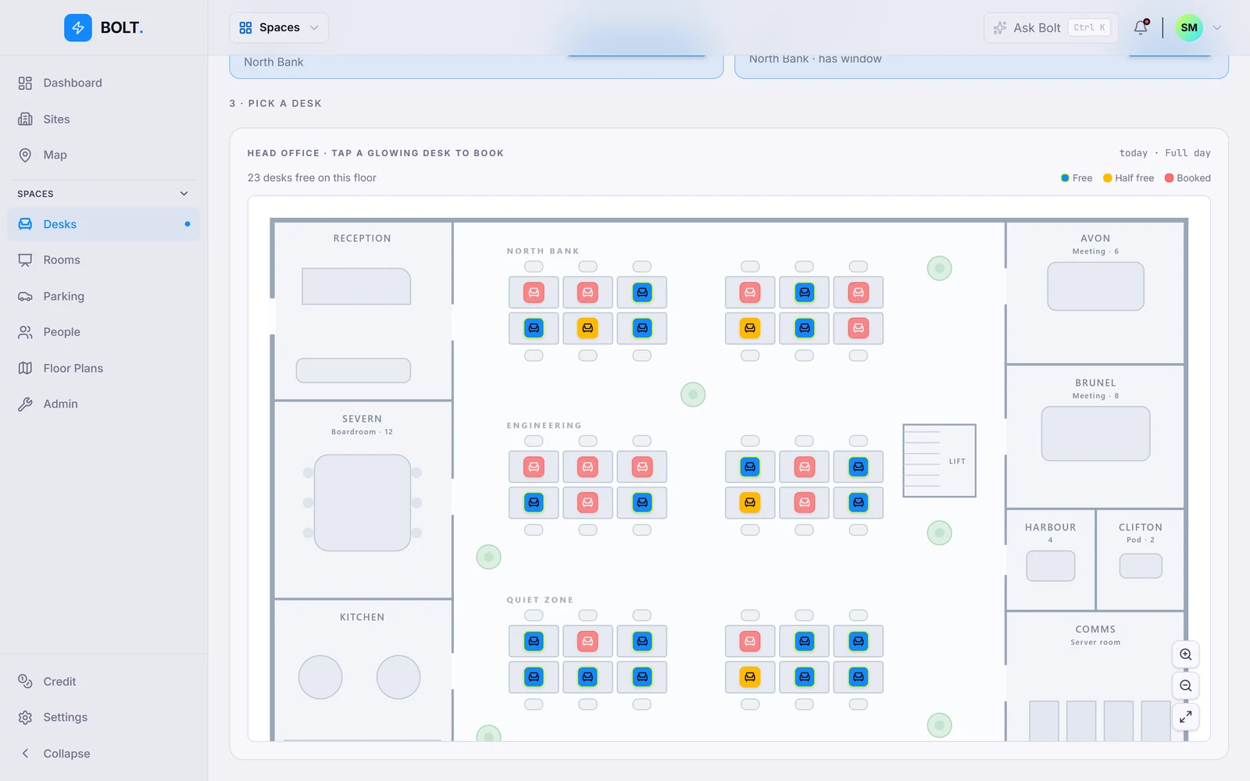Click the Bolt lightning logo icon
This screenshot has height=781, width=1250.
pyautogui.click(x=78, y=27)
